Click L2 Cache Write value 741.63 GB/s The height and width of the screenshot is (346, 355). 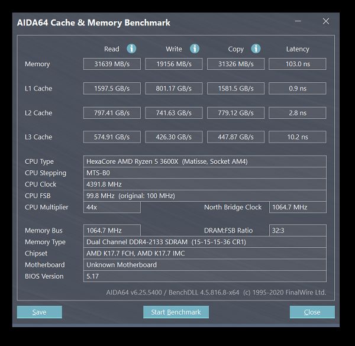(173, 113)
